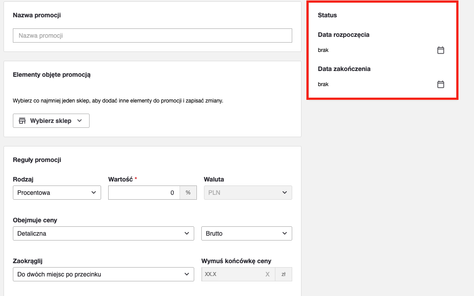Click the store icon in Wybierz sklep

tap(22, 121)
